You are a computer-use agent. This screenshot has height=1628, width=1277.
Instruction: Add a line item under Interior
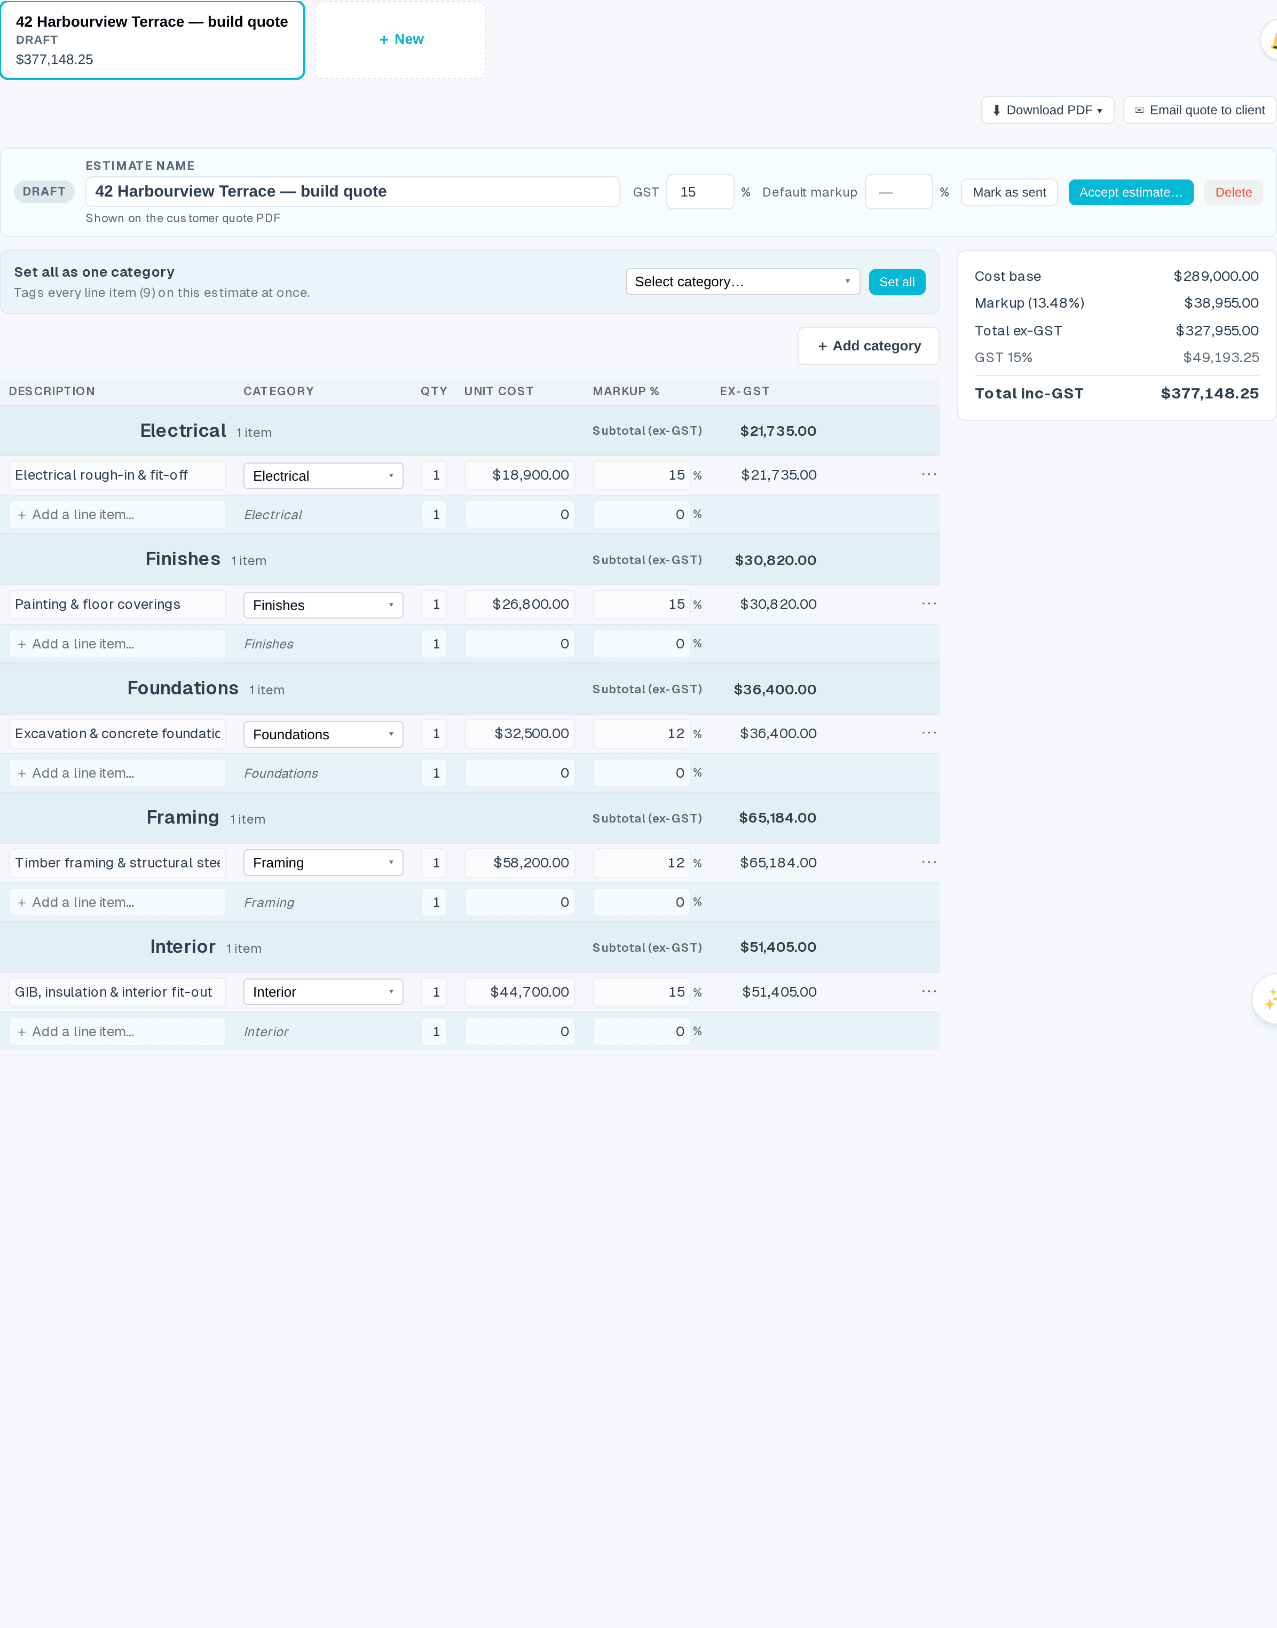click(x=117, y=1032)
